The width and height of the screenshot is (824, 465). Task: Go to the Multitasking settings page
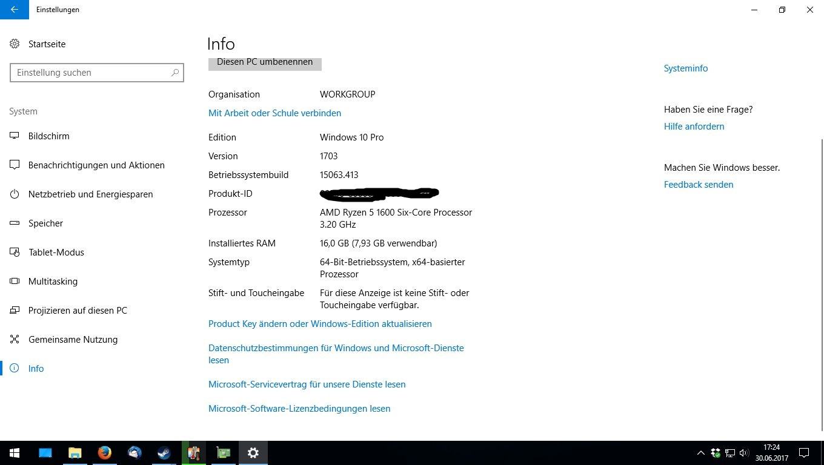pos(44,282)
